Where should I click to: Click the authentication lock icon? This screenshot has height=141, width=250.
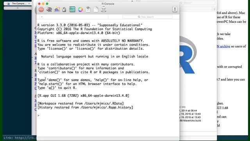tap(64, 9)
